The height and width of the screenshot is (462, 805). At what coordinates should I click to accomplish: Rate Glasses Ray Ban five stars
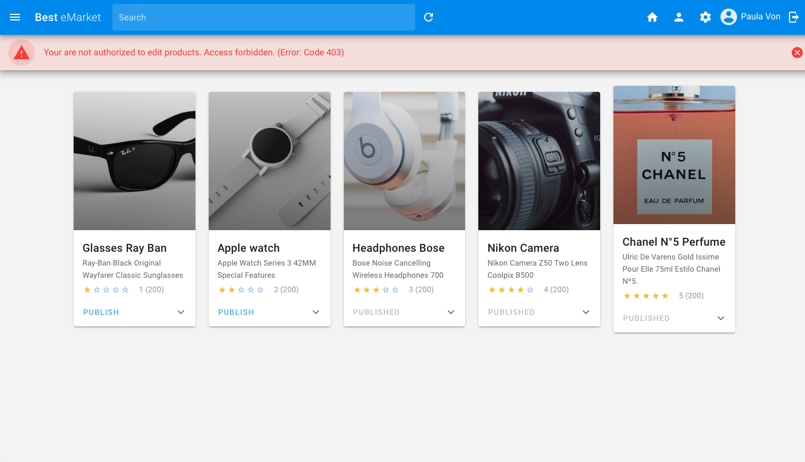tap(125, 289)
